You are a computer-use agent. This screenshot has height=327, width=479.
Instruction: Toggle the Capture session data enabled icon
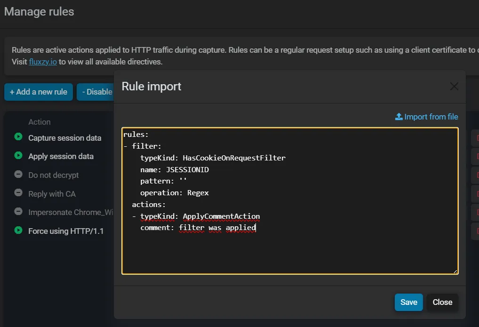pyautogui.click(x=18, y=136)
